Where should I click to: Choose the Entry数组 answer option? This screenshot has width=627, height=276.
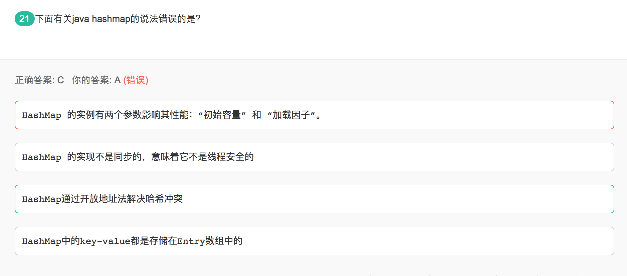tap(314, 241)
